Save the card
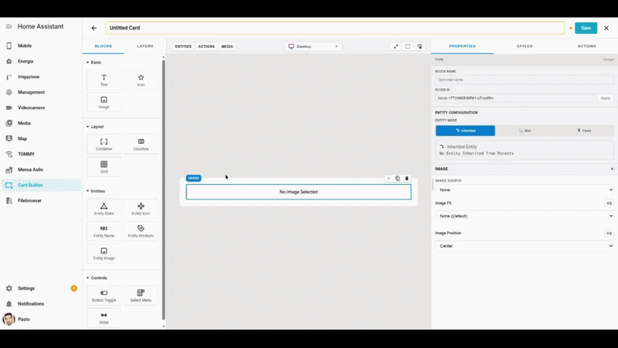The height and width of the screenshot is (348, 618). click(586, 28)
